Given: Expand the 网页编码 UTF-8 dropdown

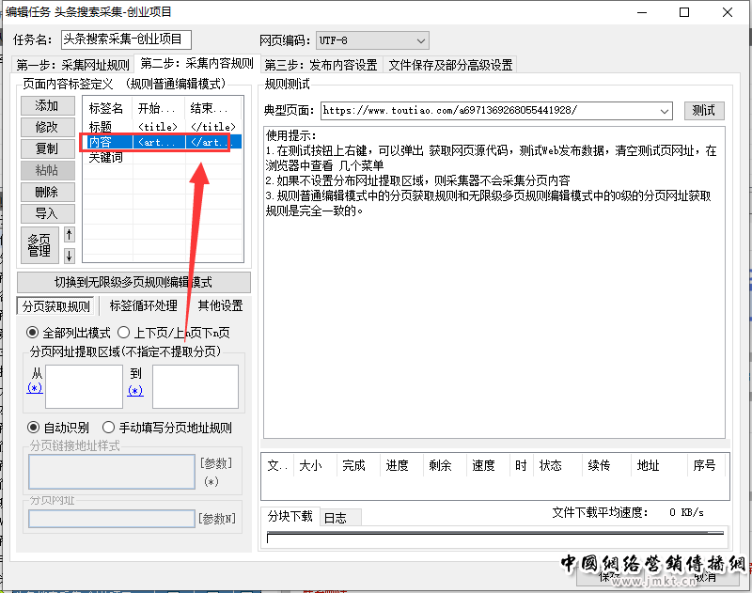Looking at the screenshot, I should click(420, 40).
